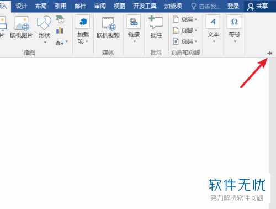Switch to the Design (设计) tab
The width and height of the screenshot is (276, 209).
22,6
